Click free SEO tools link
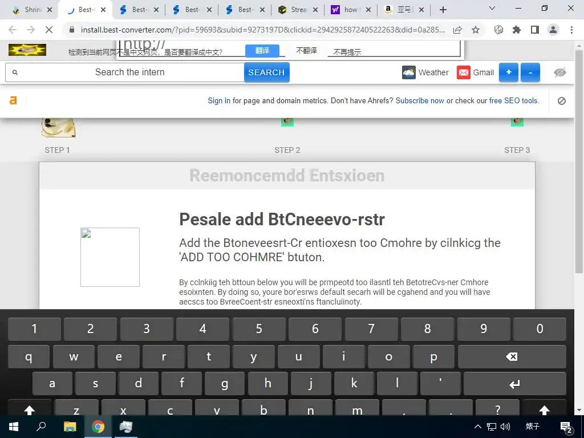This screenshot has height=438, width=584. tap(514, 100)
